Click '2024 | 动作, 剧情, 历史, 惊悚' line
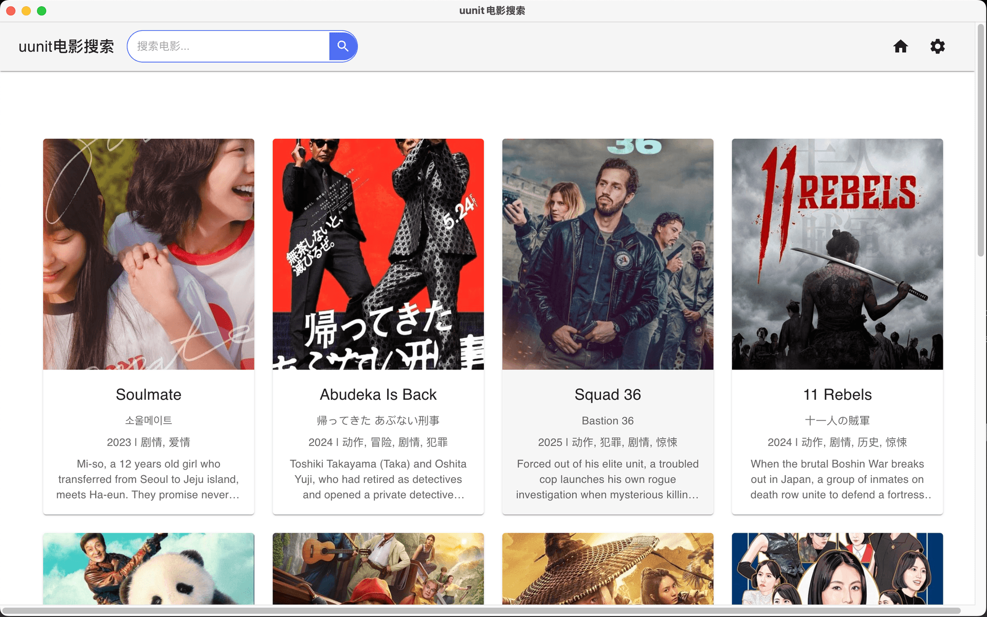The height and width of the screenshot is (617, 987). click(837, 442)
